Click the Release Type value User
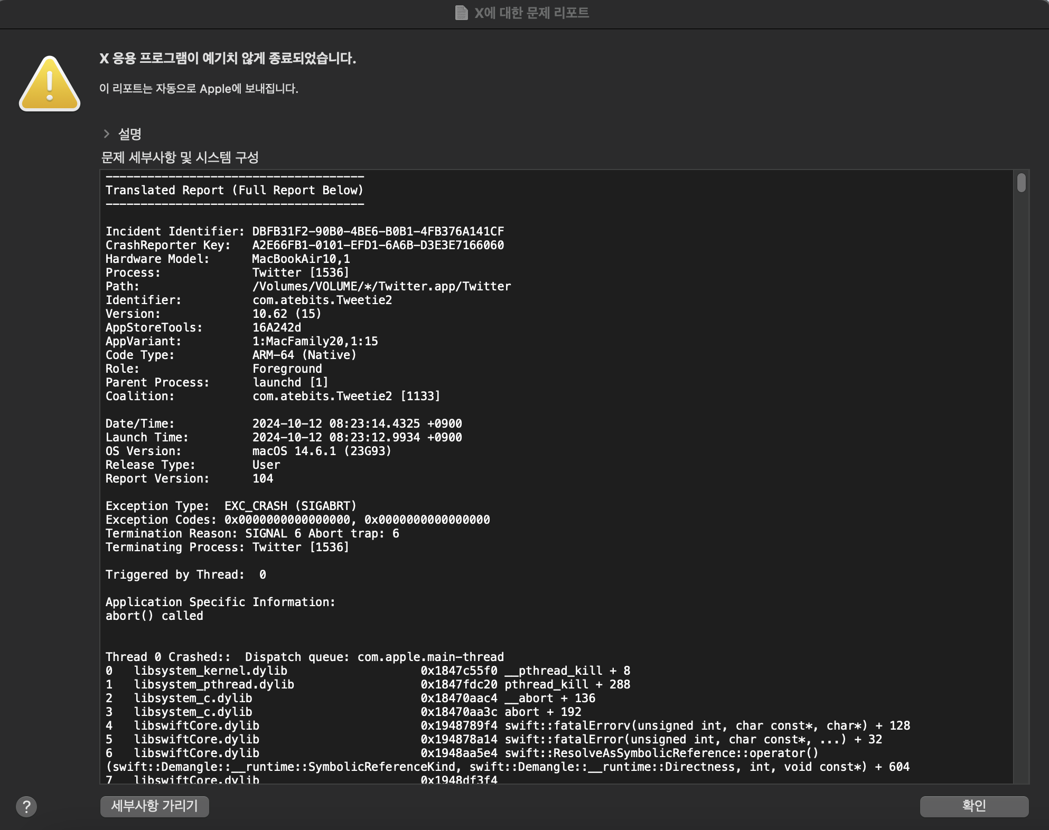 (x=266, y=465)
